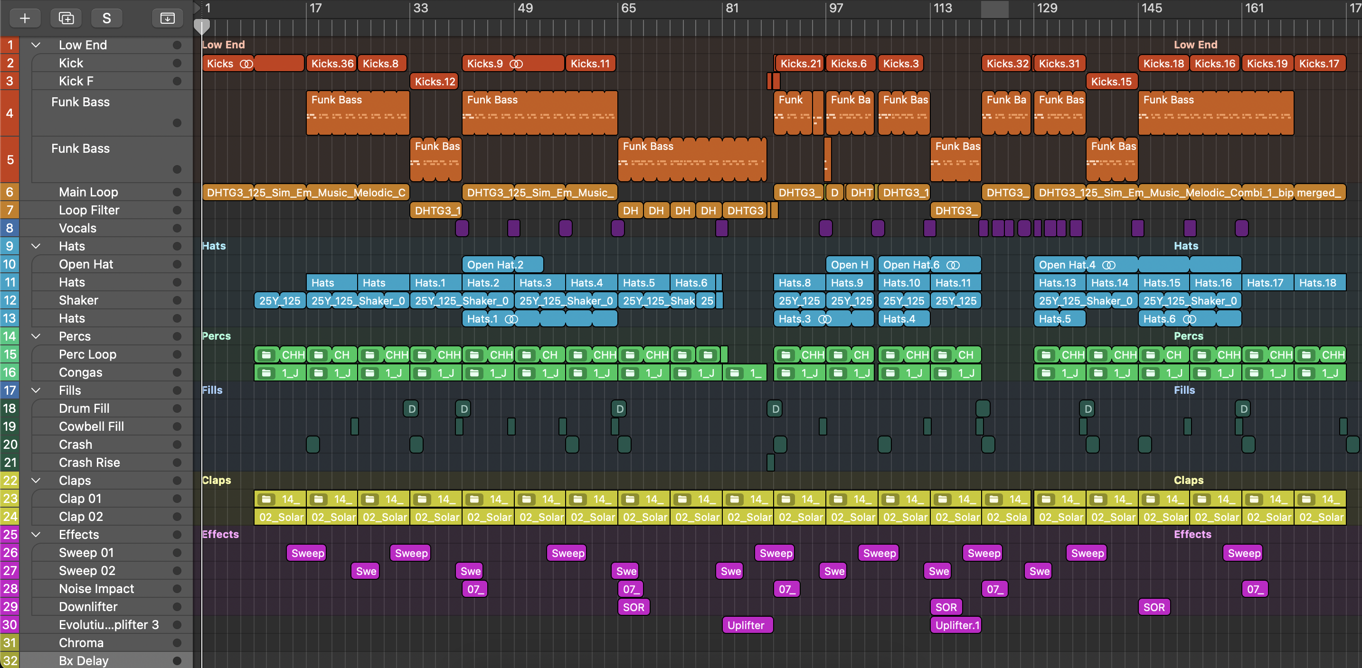This screenshot has height=668, width=1362.
Task: Toggle the Vocals track enable dot
Action: 177,228
